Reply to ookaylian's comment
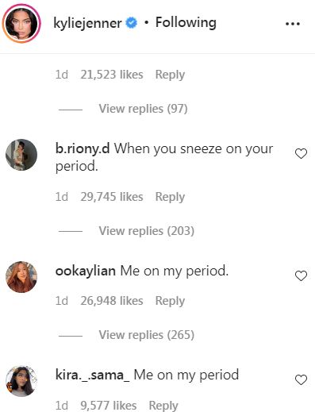 pos(170,301)
